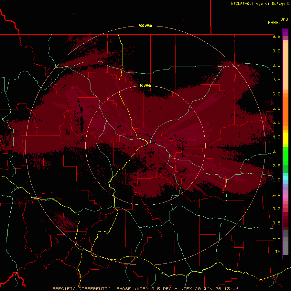
Task: Click the 9.8 value on the color scale
Action: (276, 36)
